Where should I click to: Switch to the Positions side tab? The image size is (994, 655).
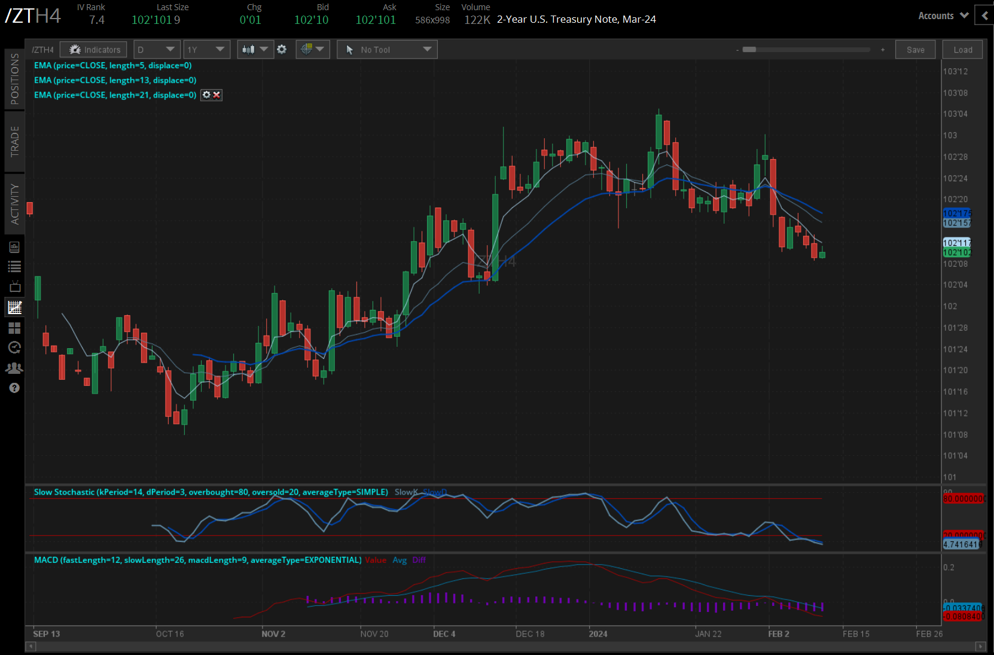[14, 79]
